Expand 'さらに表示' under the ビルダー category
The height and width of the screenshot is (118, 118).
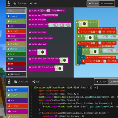tap(16, 40)
